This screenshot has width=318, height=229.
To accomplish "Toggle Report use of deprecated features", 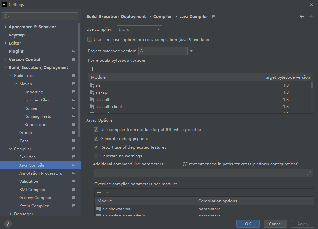I will (x=96, y=147).
